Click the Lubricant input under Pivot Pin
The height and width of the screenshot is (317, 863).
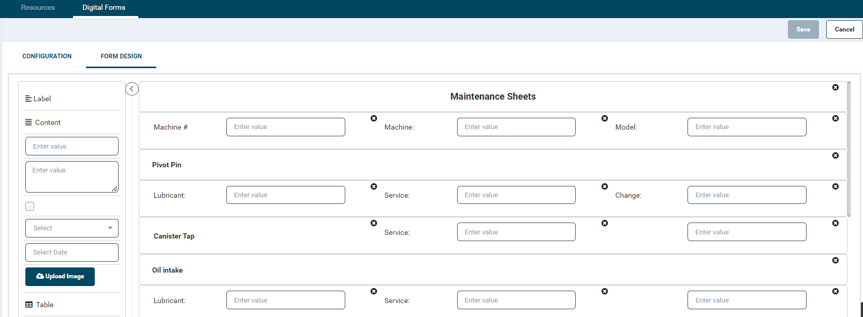point(285,195)
